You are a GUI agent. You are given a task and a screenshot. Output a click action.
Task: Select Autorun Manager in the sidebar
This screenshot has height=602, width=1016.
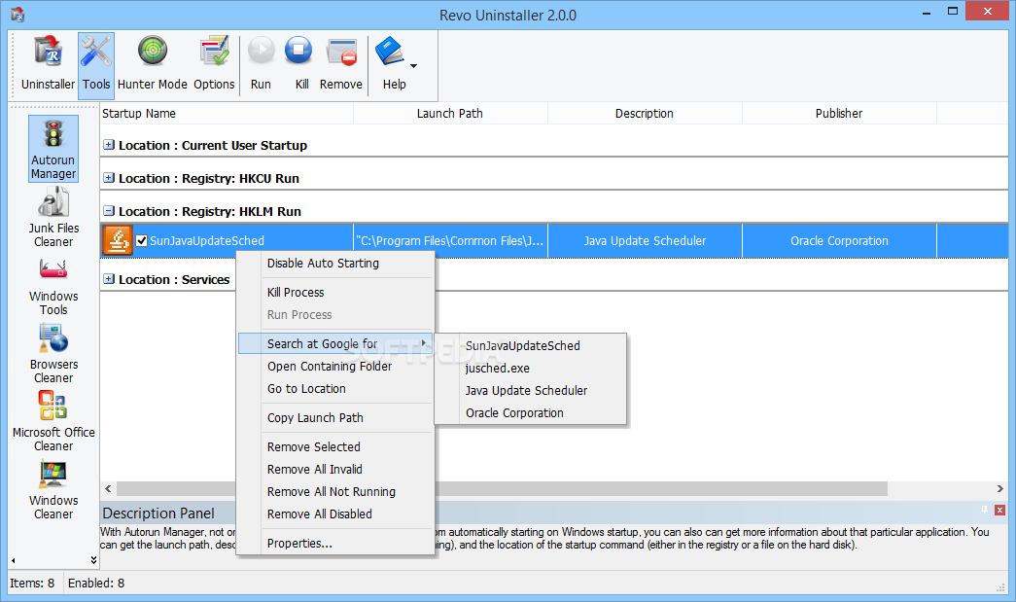click(x=53, y=149)
